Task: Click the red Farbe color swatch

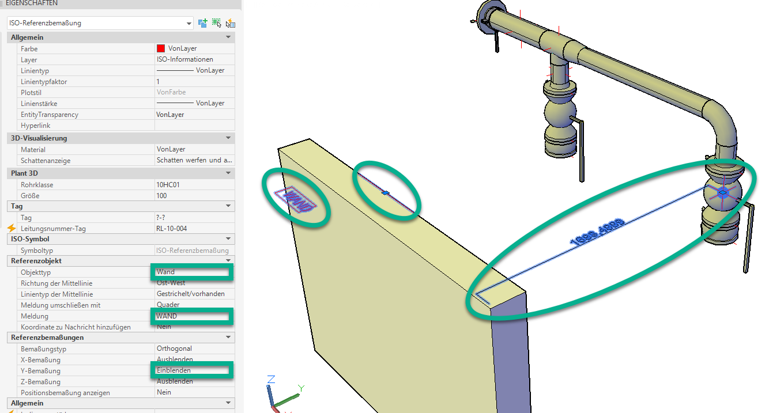Action: [x=161, y=49]
